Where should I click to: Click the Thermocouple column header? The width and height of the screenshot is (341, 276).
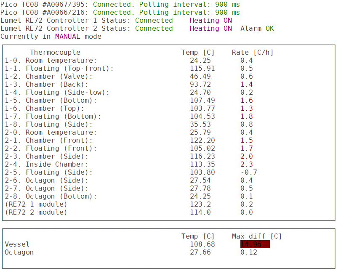(55, 53)
